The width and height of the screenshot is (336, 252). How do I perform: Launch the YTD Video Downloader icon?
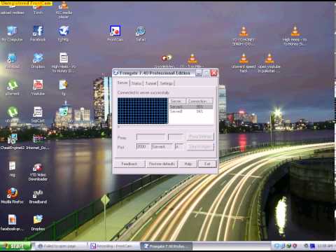[38, 172]
